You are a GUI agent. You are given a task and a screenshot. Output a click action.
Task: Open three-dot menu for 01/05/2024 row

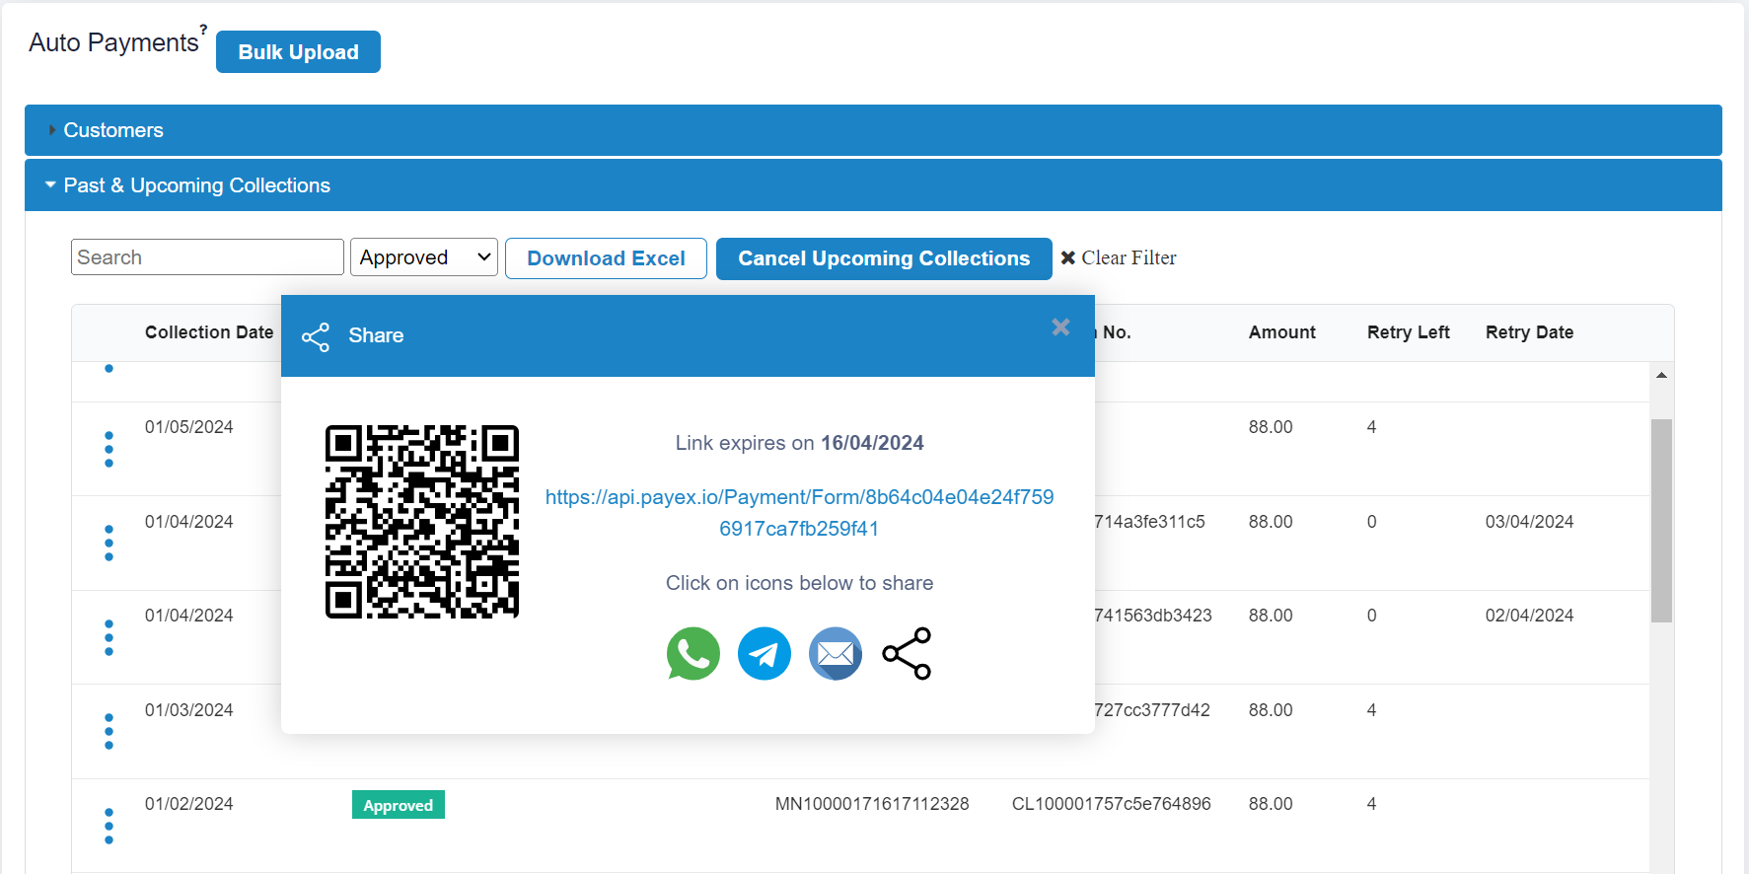click(109, 449)
